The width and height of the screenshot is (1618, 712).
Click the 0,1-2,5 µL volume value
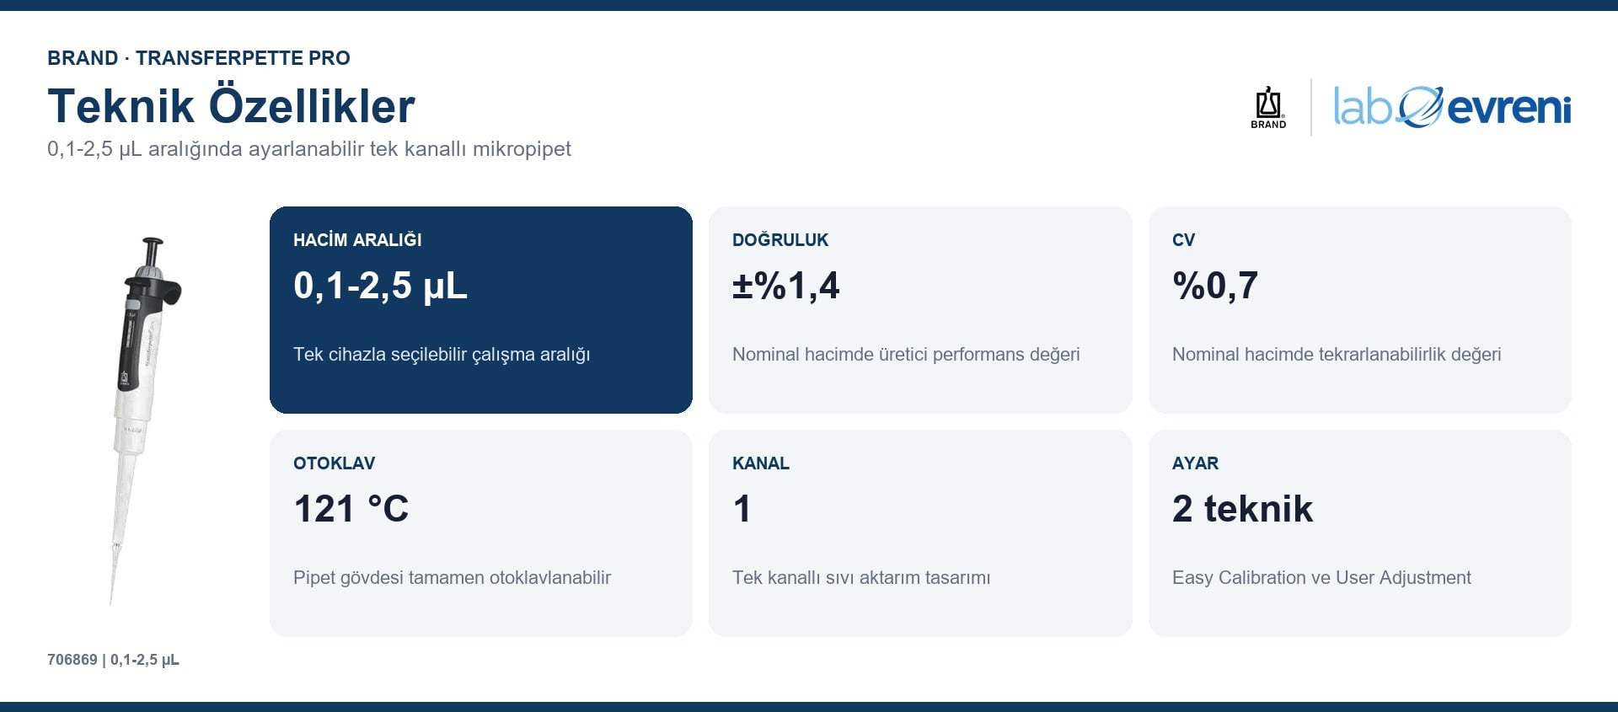click(x=380, y=286)
